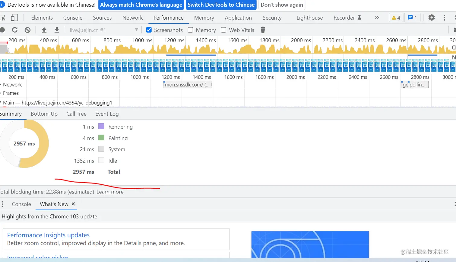This screenshot has width=456, height=262.
Task: Open the issues counter showing 1
Action: pos(412,18)
